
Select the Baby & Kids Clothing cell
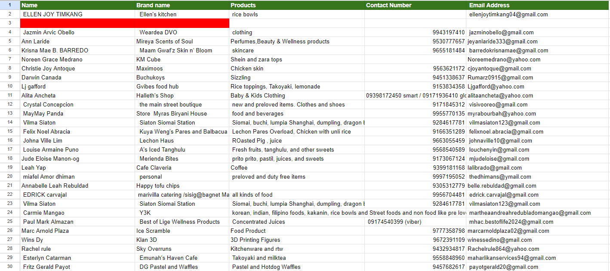[297, 95]
